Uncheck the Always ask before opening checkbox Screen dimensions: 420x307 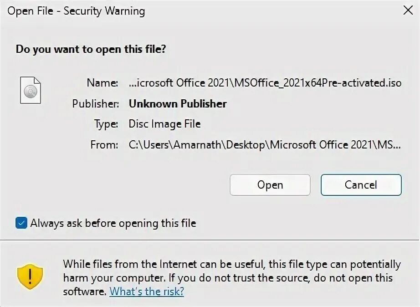[x=21, y=223]
